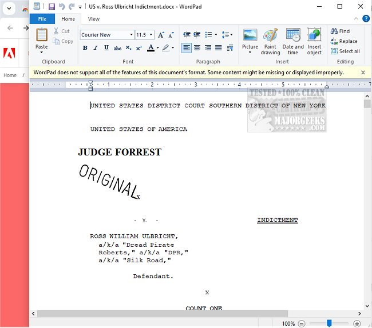This screenshot has width=372, height=328.
Task: Toggle Superscript formatting
Action: click(x=139, y=48)
